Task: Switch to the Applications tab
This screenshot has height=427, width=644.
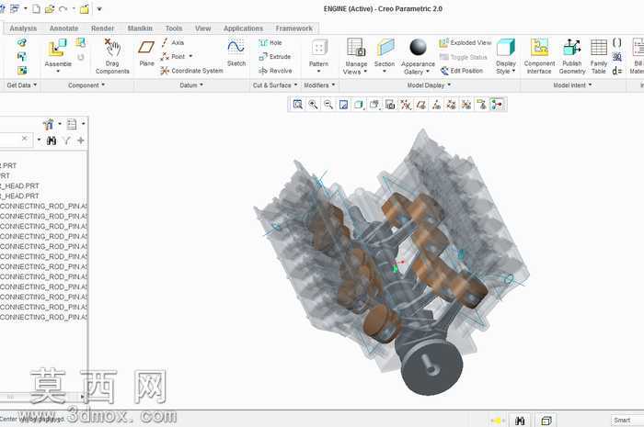Action: pos(243,28)
